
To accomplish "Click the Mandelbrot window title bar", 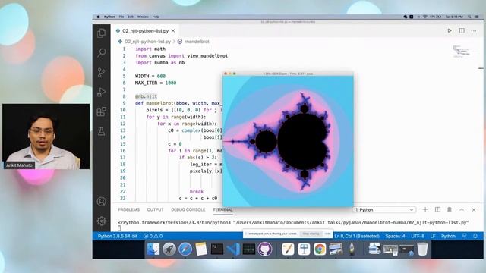I will [x=288, y=74].
